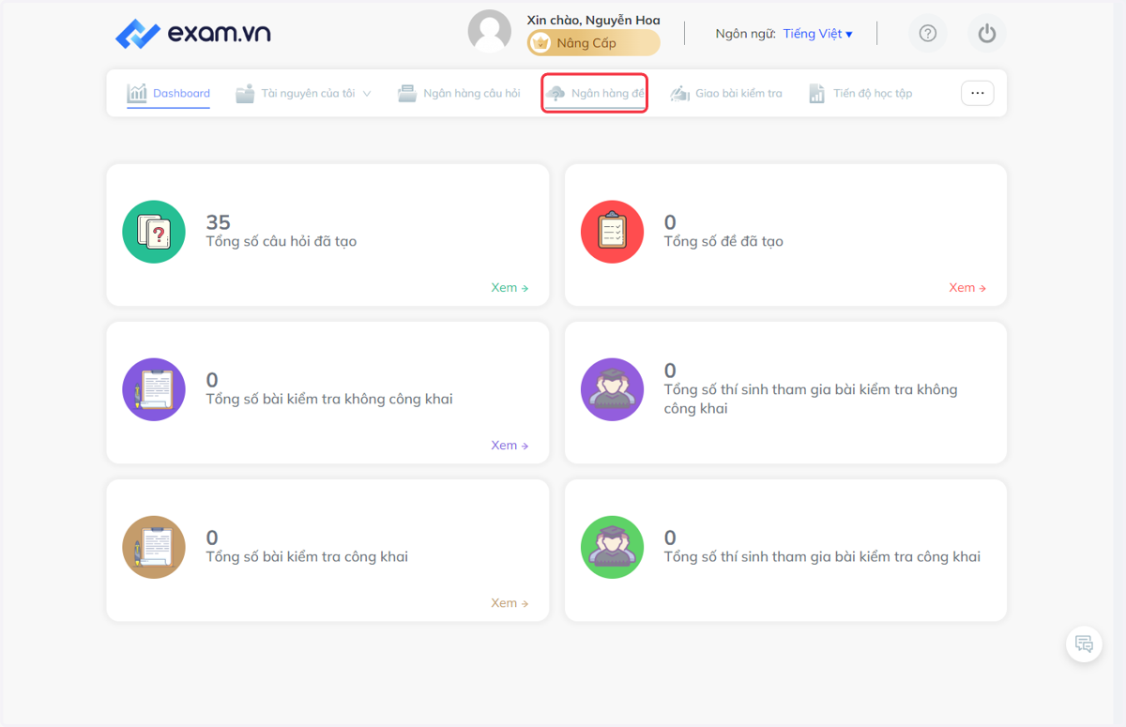Click Tổng số bài kiểm tra không công khai text
This screenshot has width=1126, height=727.
coord(329,400)
